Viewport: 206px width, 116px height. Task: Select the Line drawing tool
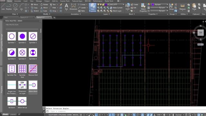(x=3, y=6)
